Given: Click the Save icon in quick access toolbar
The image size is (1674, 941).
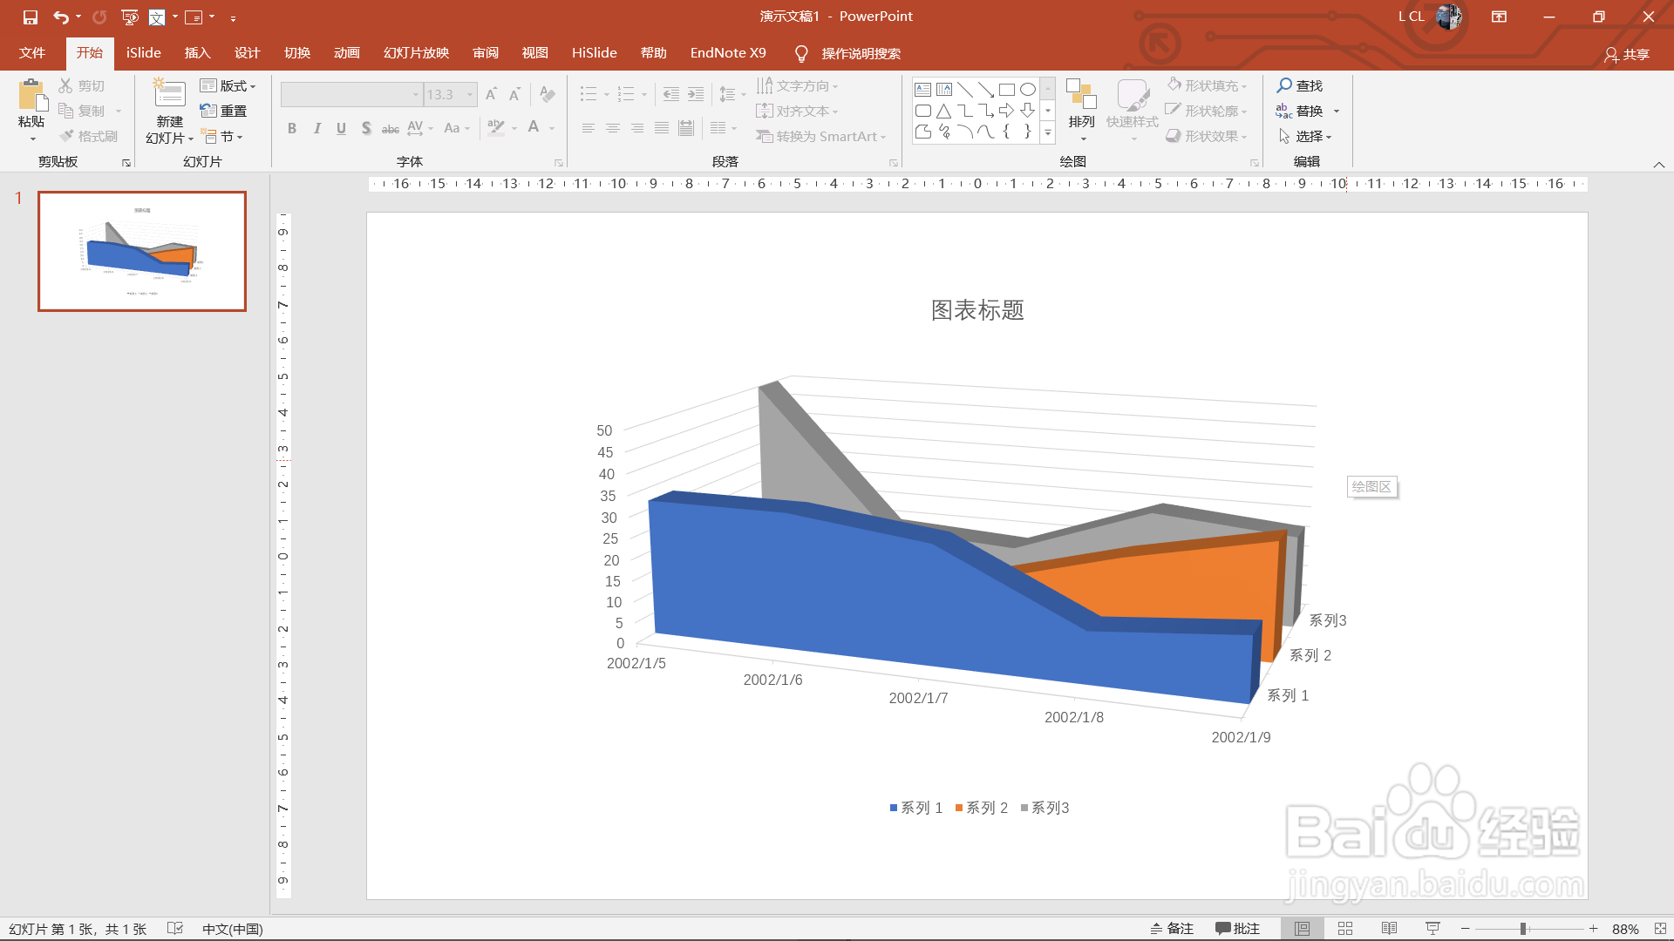Looking at the screenshot, I should pyautogui.click(x=31, y=17).
